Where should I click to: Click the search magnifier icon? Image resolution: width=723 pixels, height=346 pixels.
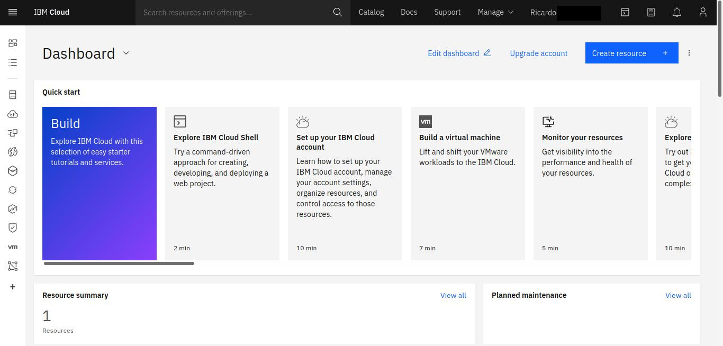coord(337,12)
